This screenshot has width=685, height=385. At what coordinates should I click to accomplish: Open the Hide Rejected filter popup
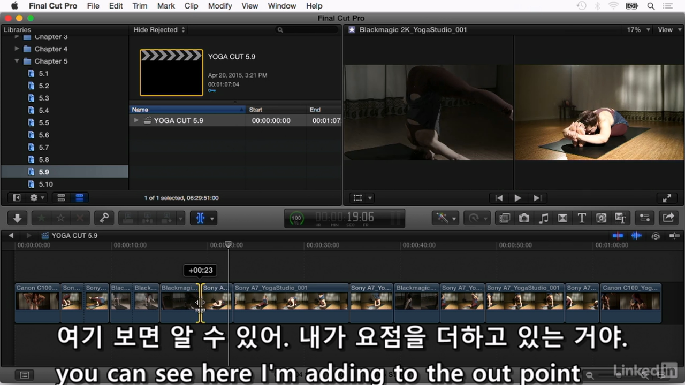point(159,30)
